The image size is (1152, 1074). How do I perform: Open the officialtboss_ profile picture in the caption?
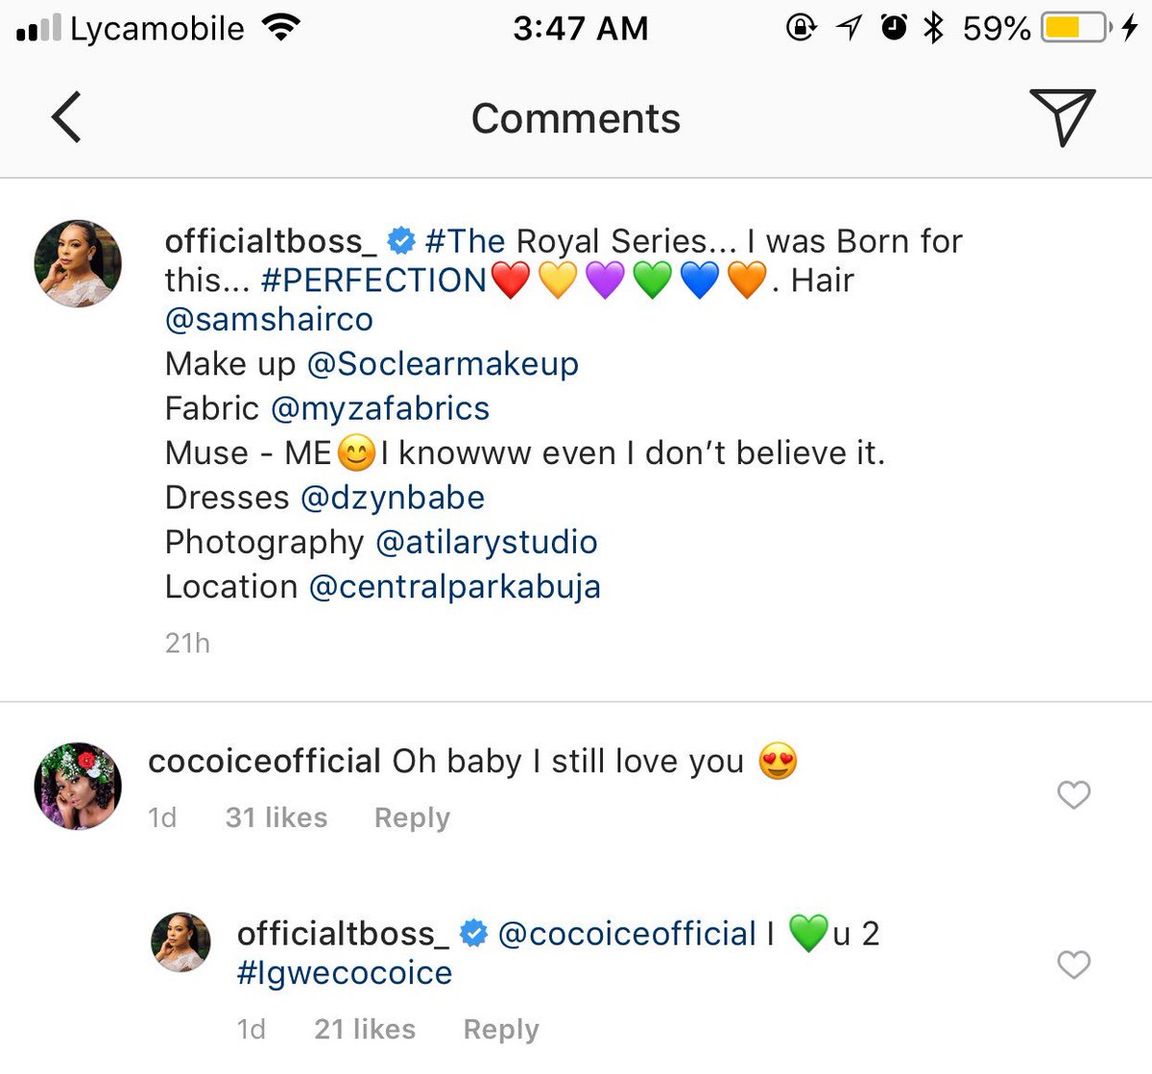[78, 263]
